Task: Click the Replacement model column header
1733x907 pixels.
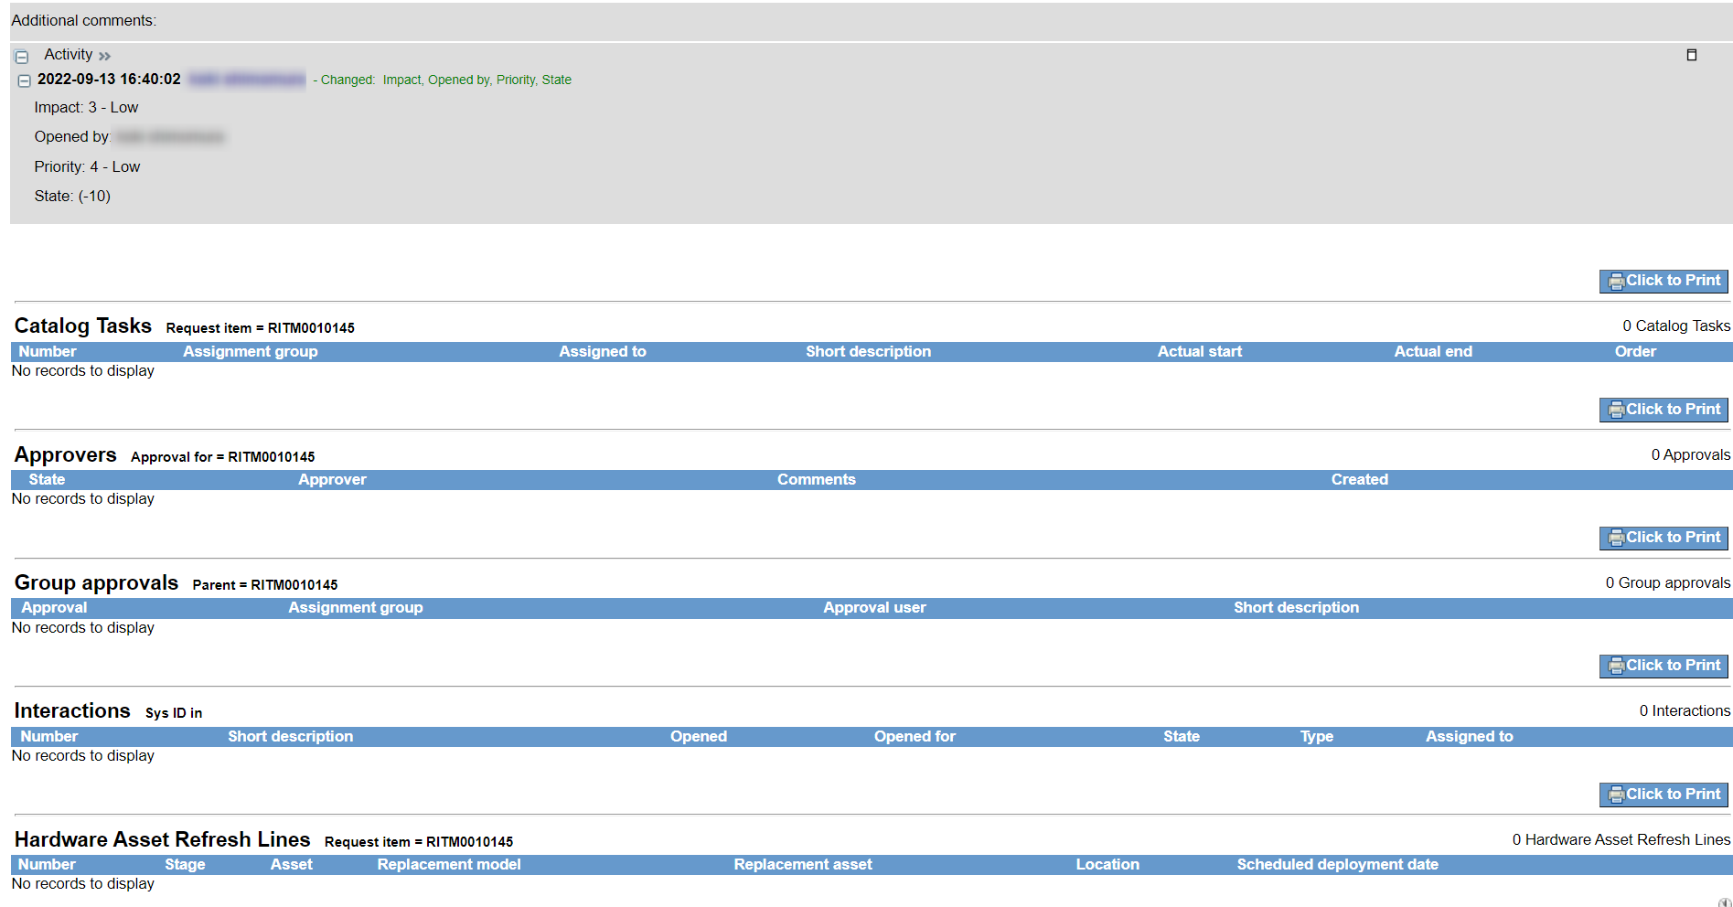Action: point(449,864)
